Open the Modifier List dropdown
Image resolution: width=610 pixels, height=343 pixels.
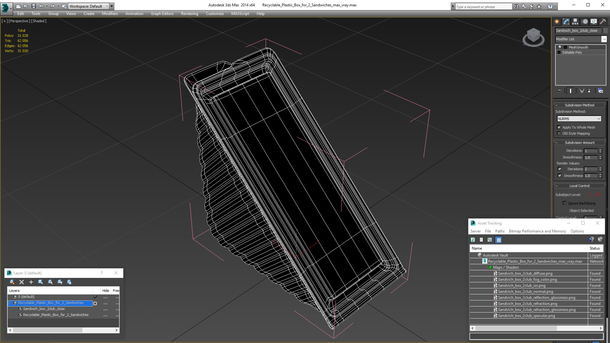(x=604, y=39)
